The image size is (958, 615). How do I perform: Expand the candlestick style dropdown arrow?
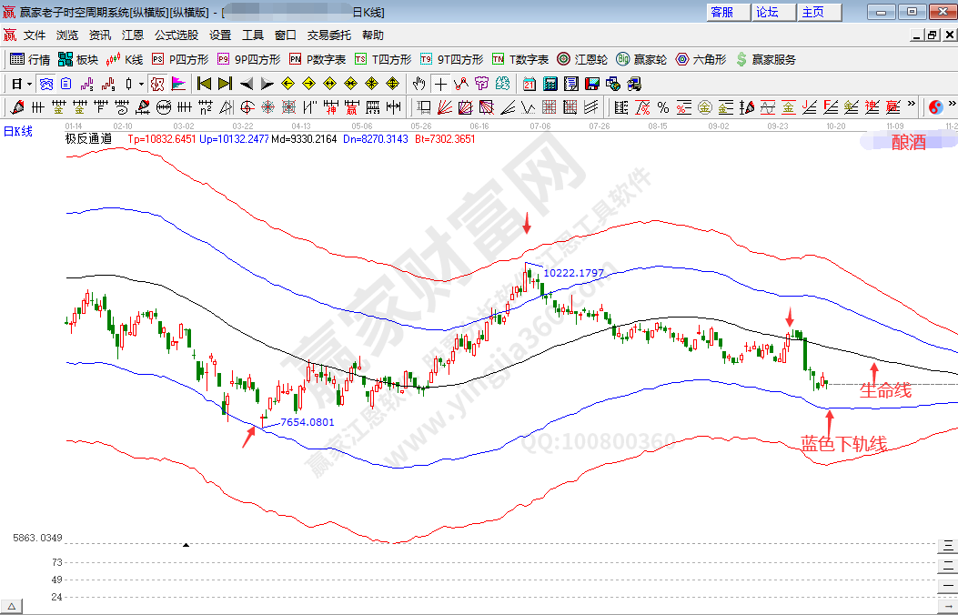coord(141,84)
